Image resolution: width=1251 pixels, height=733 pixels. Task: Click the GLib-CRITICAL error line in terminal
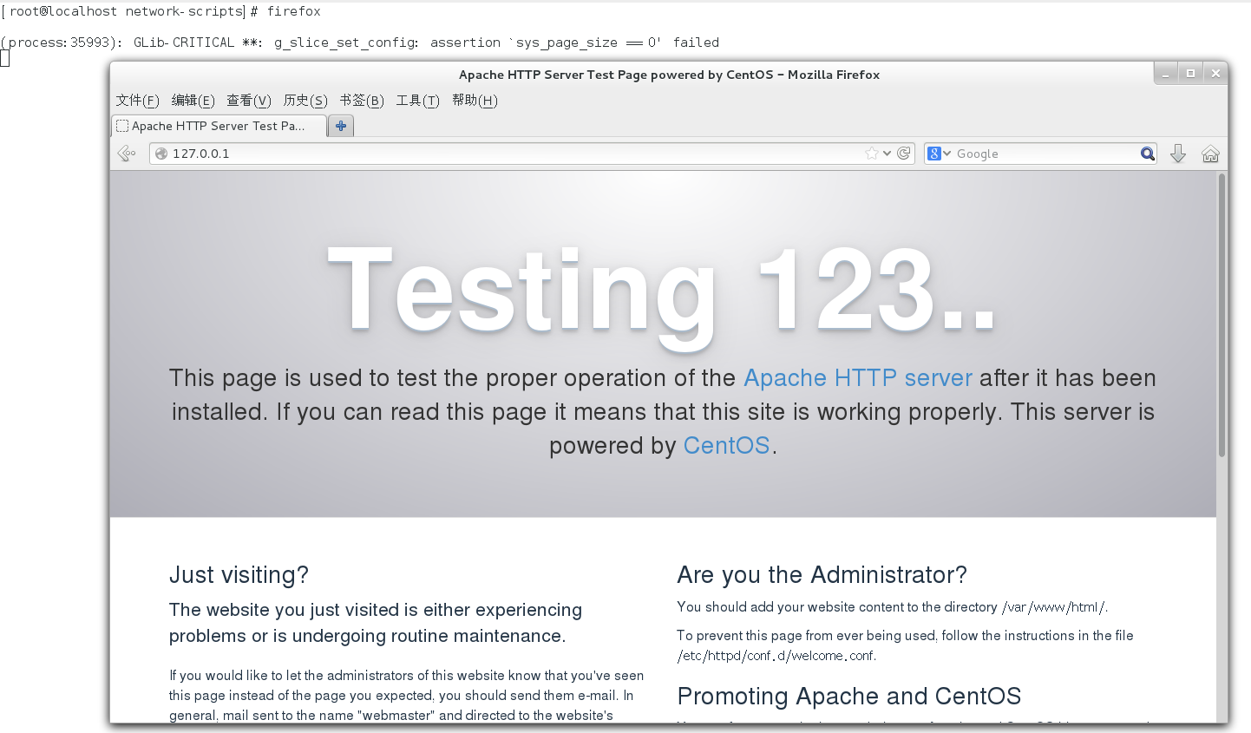tap(360, 43)
